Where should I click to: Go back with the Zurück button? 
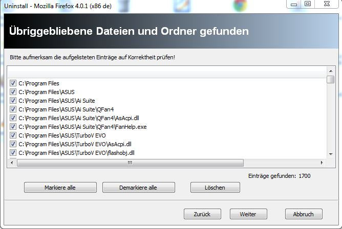tap(202, 214)
